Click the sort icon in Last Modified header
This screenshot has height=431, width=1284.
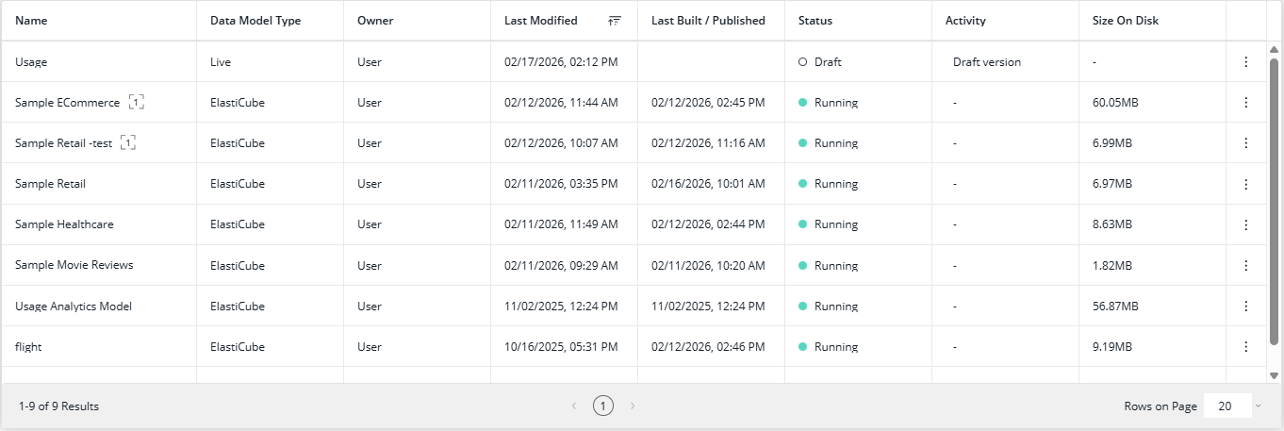point(615,21)
